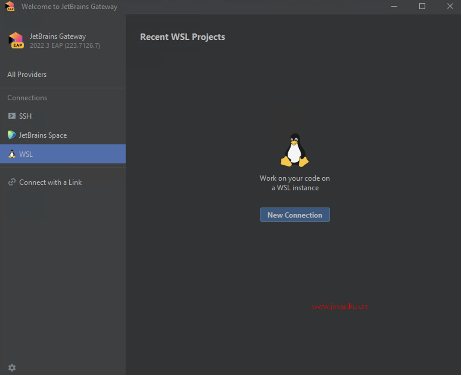Image resolution: width=461 pixels, height=375 pixels.
Task: Click the 2022.3 EAP version text
Action: click(65, 46)
